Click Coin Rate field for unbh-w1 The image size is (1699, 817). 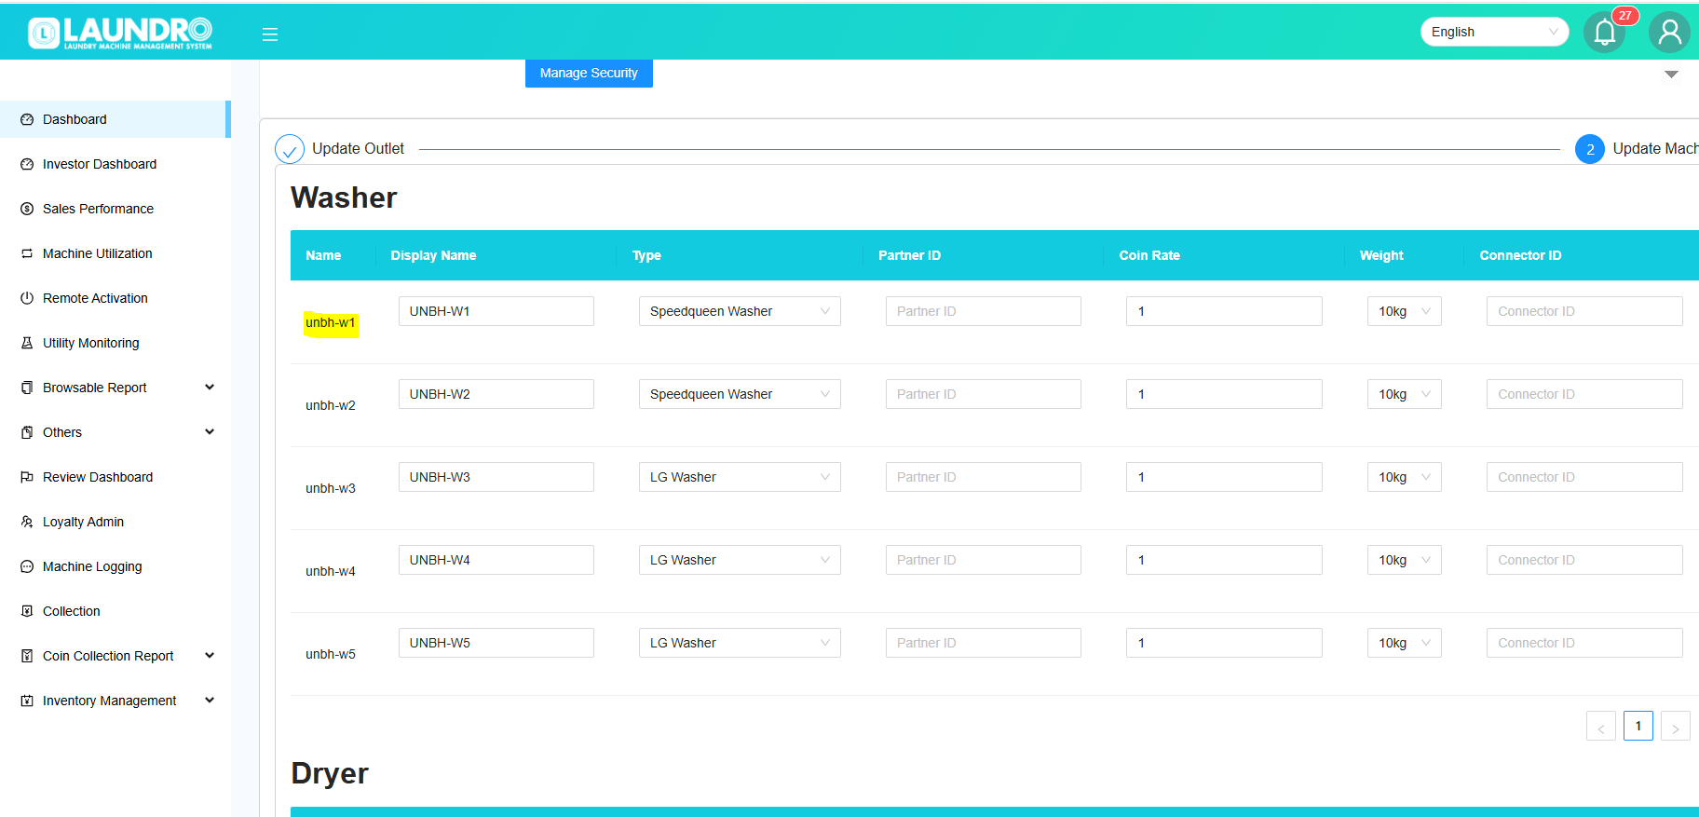coord(1224,311)
